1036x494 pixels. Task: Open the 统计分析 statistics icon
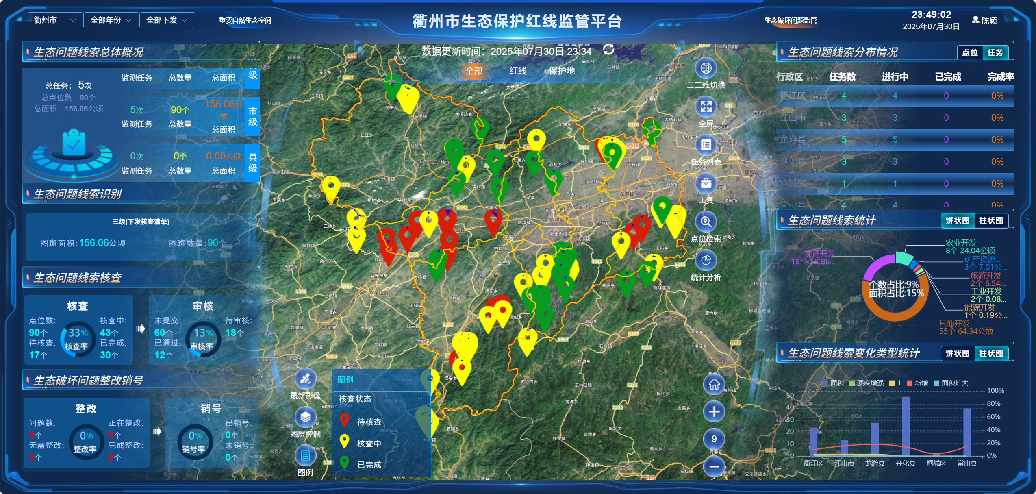[706, 260]
